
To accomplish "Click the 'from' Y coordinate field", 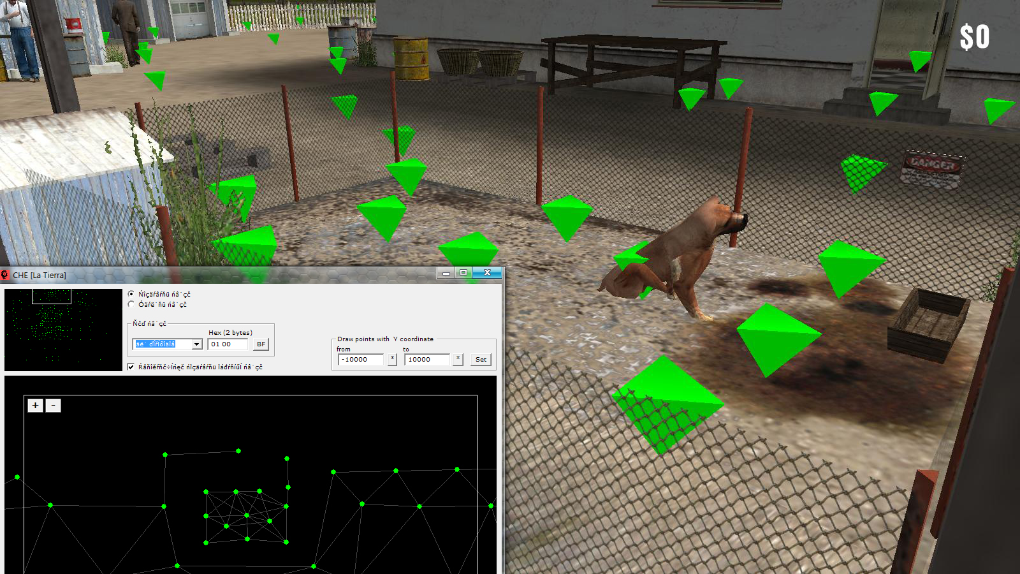I will 361,359.
